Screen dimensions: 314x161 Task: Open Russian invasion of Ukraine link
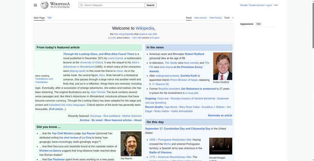(187, 98)
